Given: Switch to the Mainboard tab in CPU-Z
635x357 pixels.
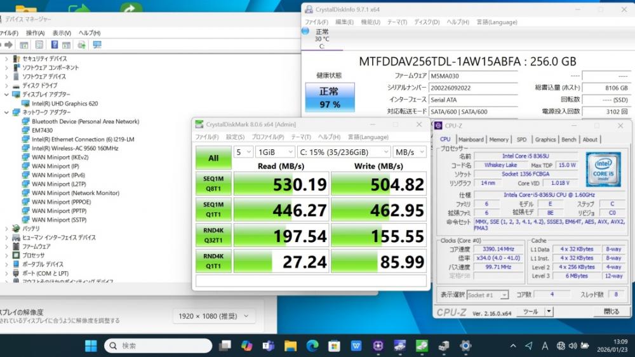Looking at the screenshot, I should 471,139.
